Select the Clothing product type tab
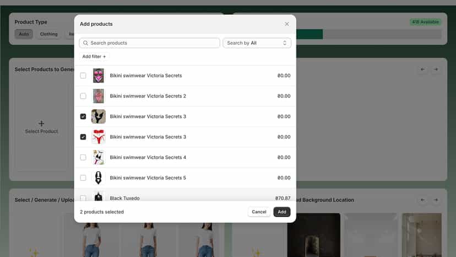This screenshot has width=456, height=257. click(48, 34)
